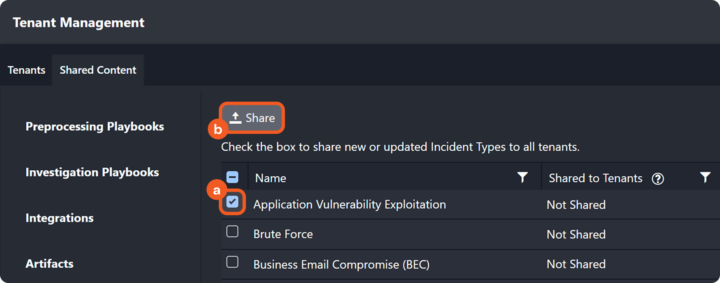The height and width of the screenshot is (283, 720).
Task: Open the Integrations section
Action: [x=59, y=218]
